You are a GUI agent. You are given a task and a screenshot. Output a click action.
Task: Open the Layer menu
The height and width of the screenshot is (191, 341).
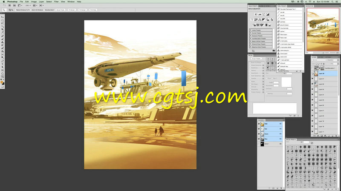click(41, 2)
